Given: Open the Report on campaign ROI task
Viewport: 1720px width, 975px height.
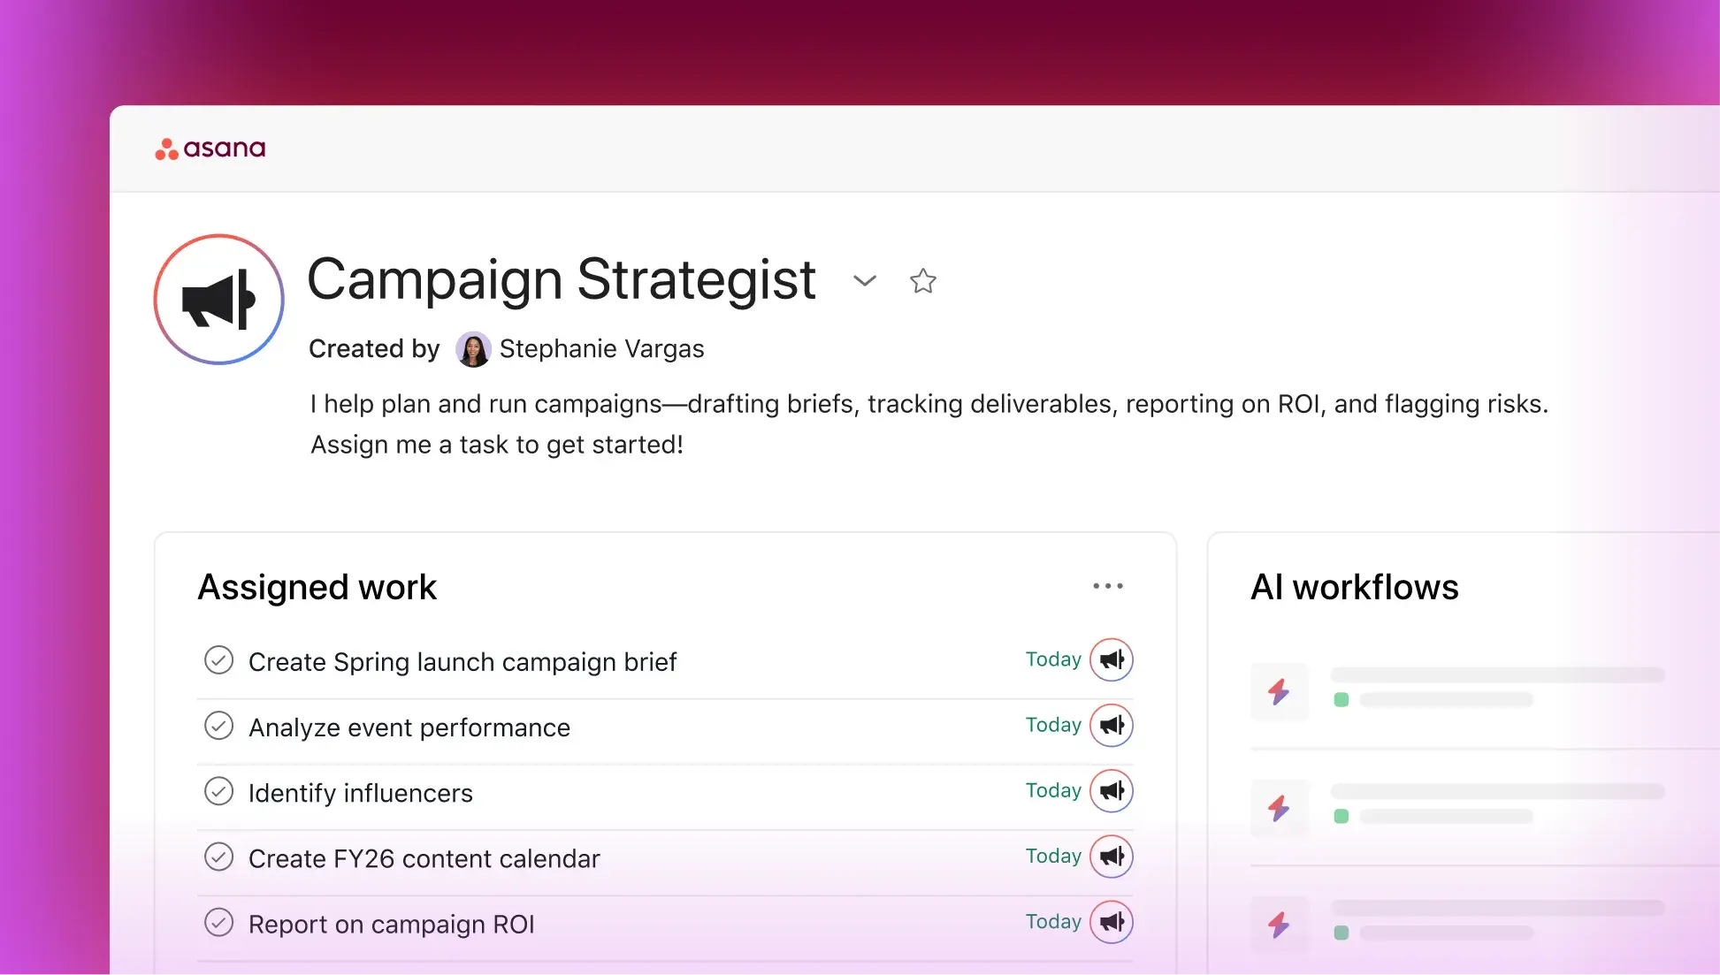Looking at the screenshot, I should (x=391, y=924).
